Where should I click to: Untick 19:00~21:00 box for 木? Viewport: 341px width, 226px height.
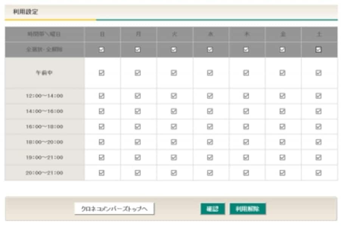246,157
